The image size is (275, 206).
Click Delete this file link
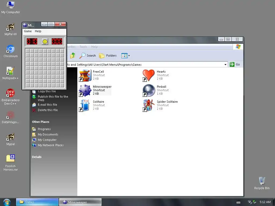point(48,110)
